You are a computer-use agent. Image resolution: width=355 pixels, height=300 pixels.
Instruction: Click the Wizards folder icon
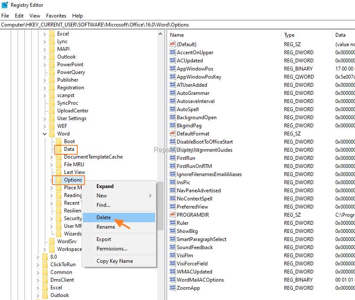(59, 234)
